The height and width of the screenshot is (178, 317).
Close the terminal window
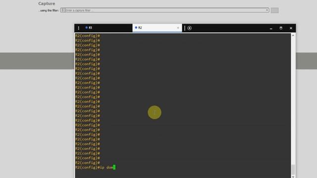(x=291, y=28)
